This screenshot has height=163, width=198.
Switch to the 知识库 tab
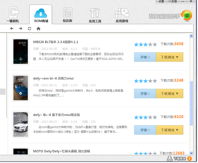click(x=68, y=15)
